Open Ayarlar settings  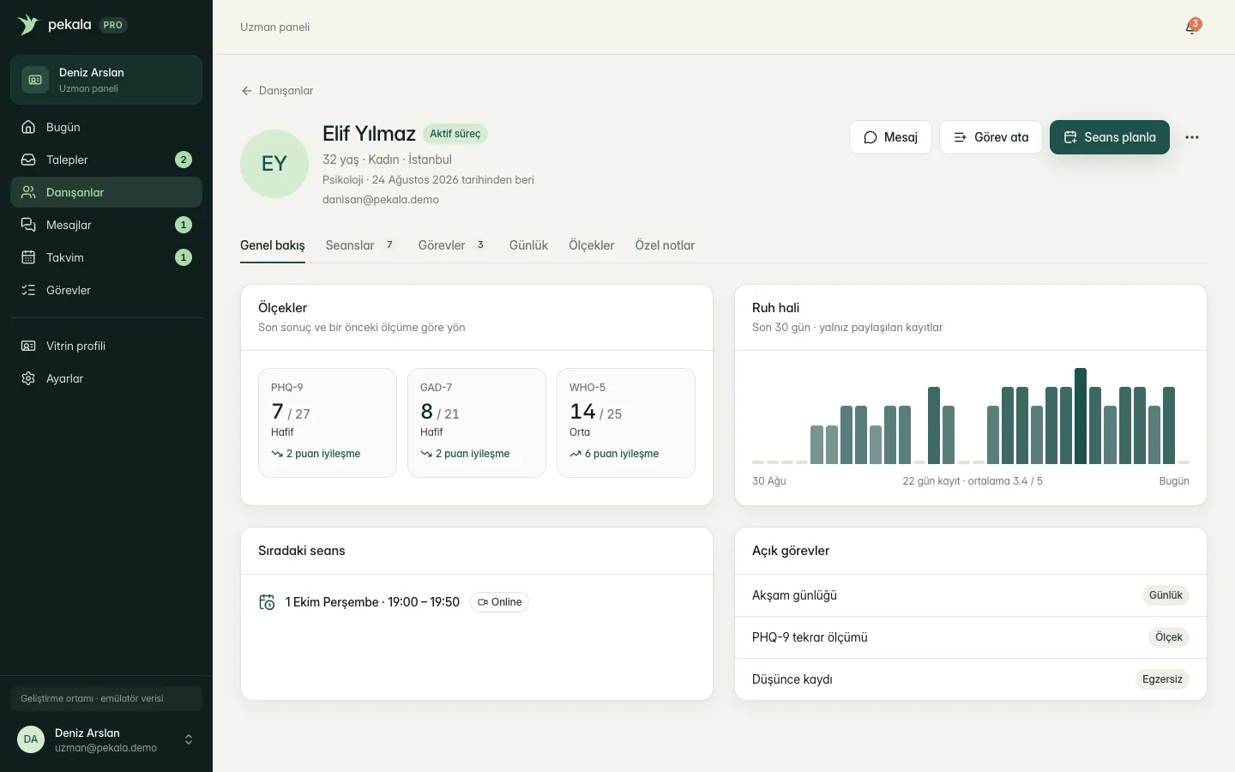point(106,378)
